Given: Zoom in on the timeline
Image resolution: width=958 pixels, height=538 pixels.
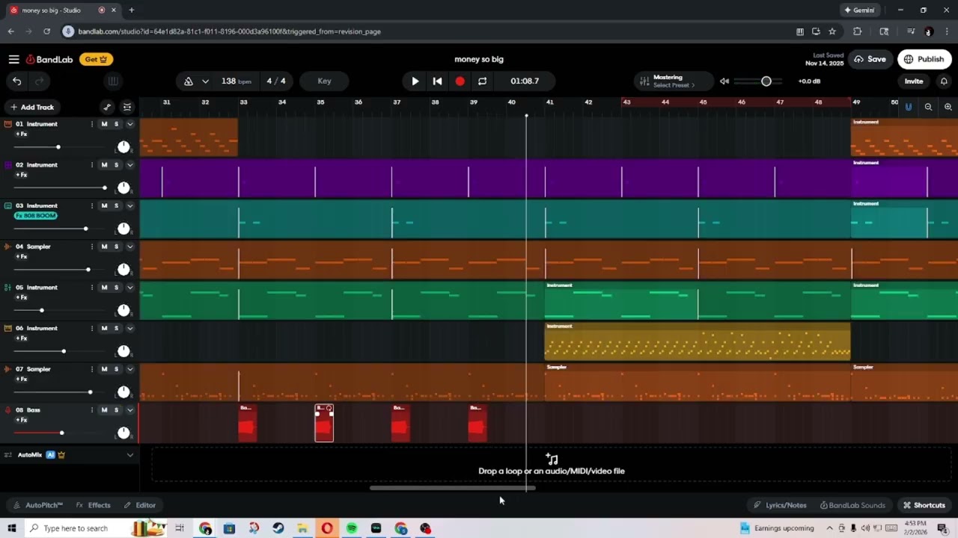Looking at the screenshot, I should (948, 107).
